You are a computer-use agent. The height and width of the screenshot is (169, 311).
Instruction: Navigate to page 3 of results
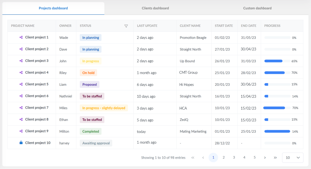234,157
